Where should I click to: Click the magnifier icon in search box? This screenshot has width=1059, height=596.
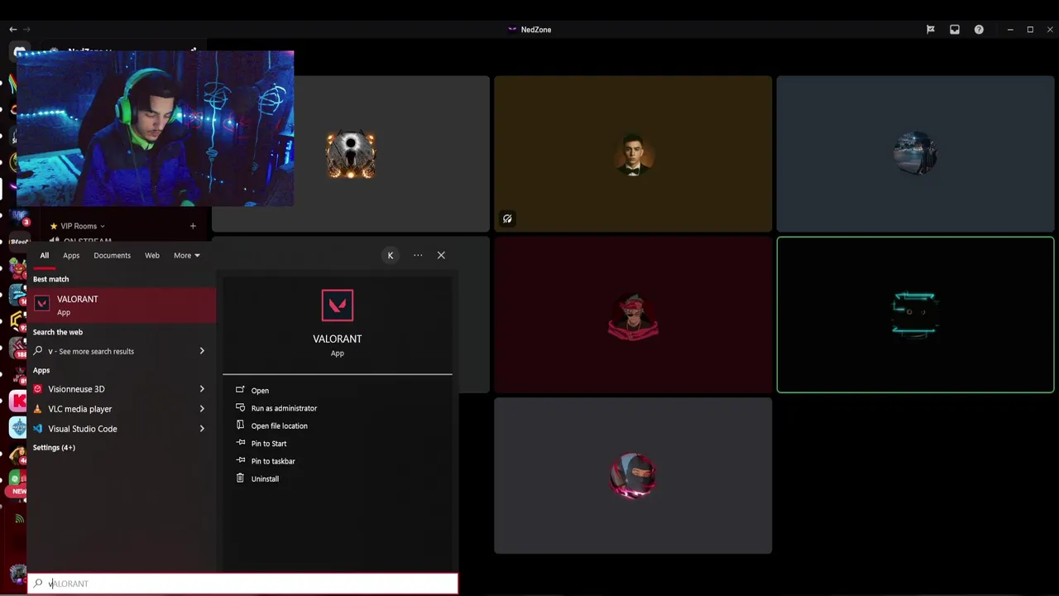click(x=38, y=584)
